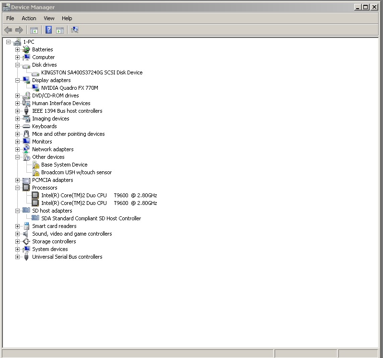Image resolution: width=383 pixels, height=358 pixels.
Task: Collapse the 1-PC root node
Action: [x=8, y=42]
